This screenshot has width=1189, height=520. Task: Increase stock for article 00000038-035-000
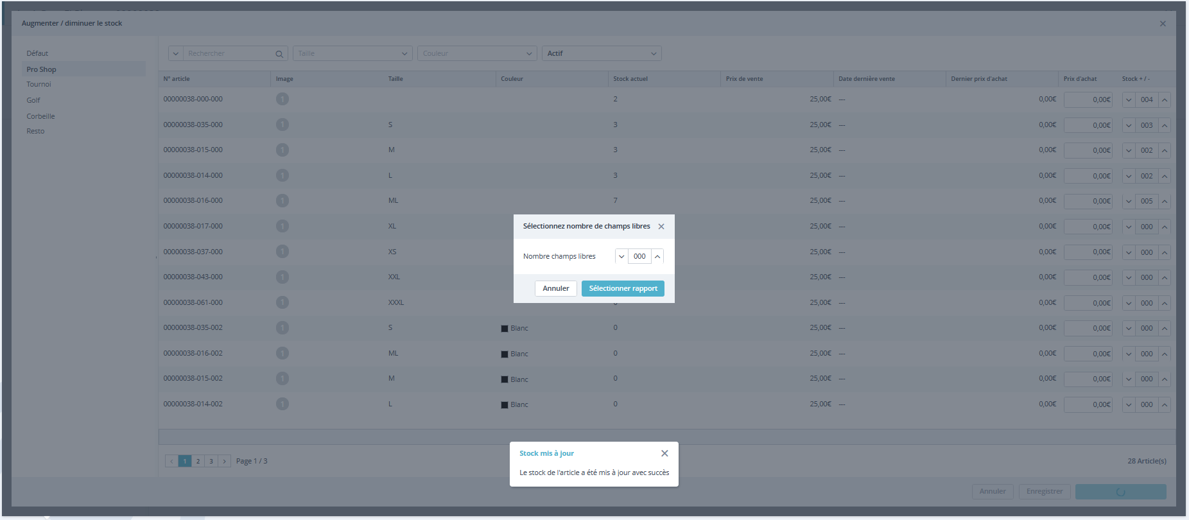pos(1165,125)
